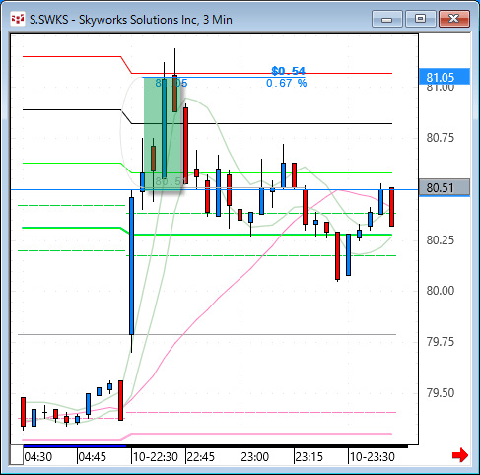Select the green shaded measurement rectangle

pos(163,134)
